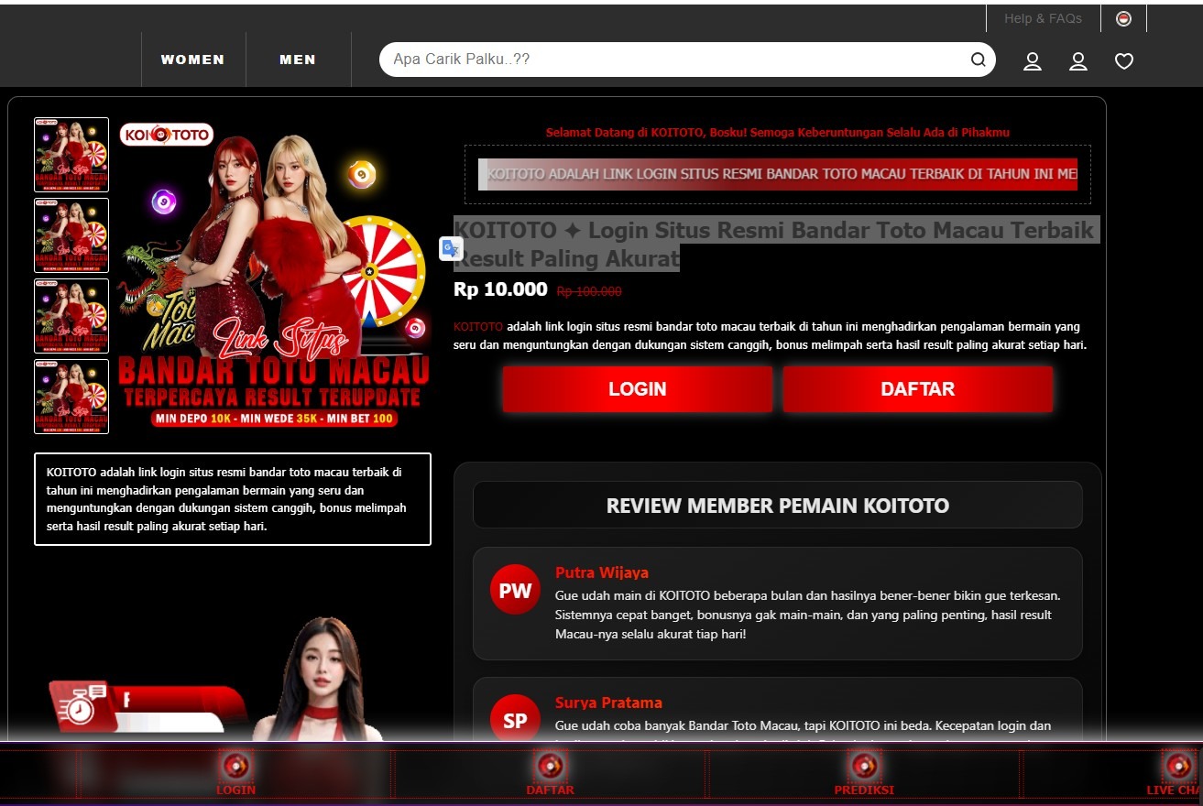Select the WOMEN menu item

click(192, 59)
